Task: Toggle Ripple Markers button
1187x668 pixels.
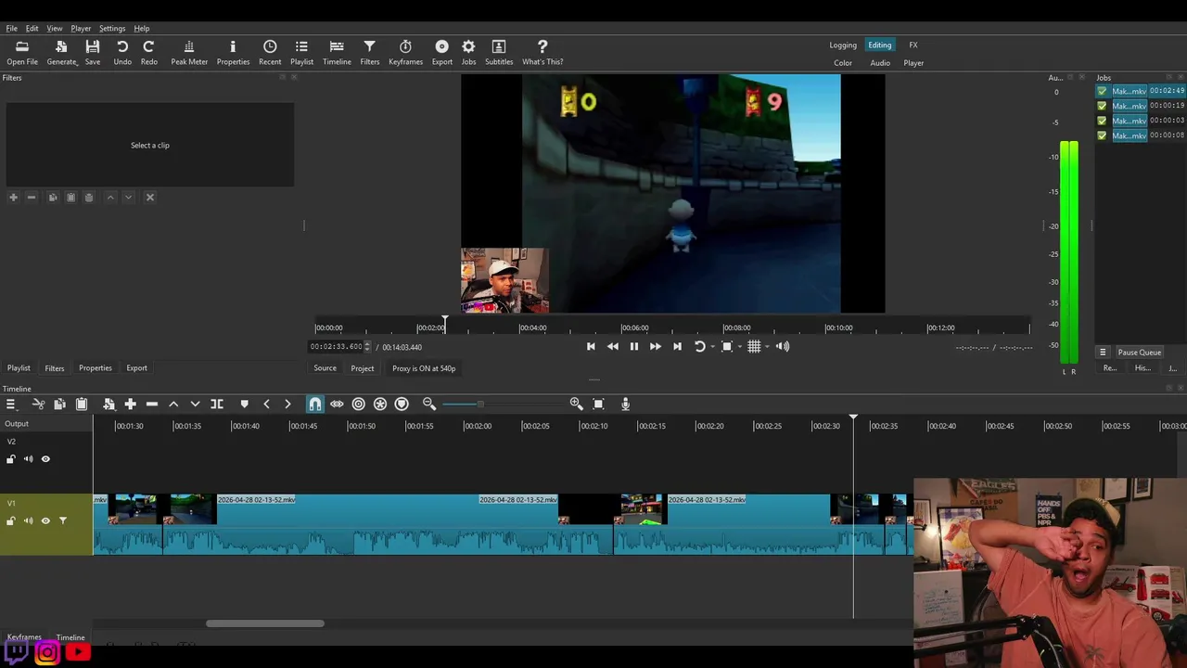Action: (402, 404)
